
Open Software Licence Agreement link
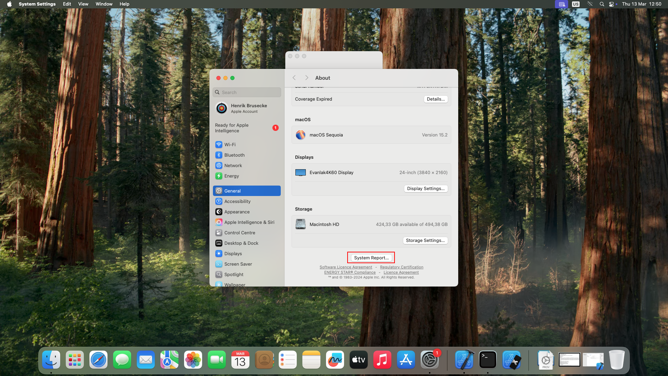coord(346,267)
